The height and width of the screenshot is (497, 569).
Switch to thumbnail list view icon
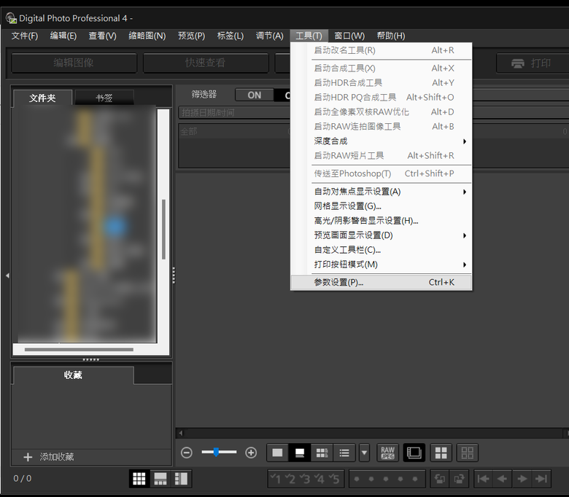[x=344, y=453]
